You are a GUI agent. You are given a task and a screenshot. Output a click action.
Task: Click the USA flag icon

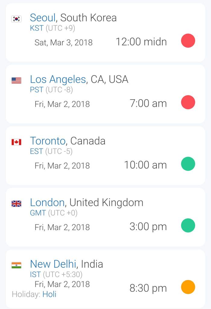tap(16, 80)
